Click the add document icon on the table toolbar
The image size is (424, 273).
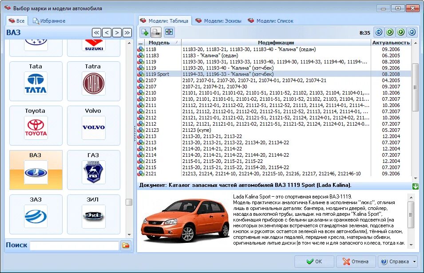[144, 32]
